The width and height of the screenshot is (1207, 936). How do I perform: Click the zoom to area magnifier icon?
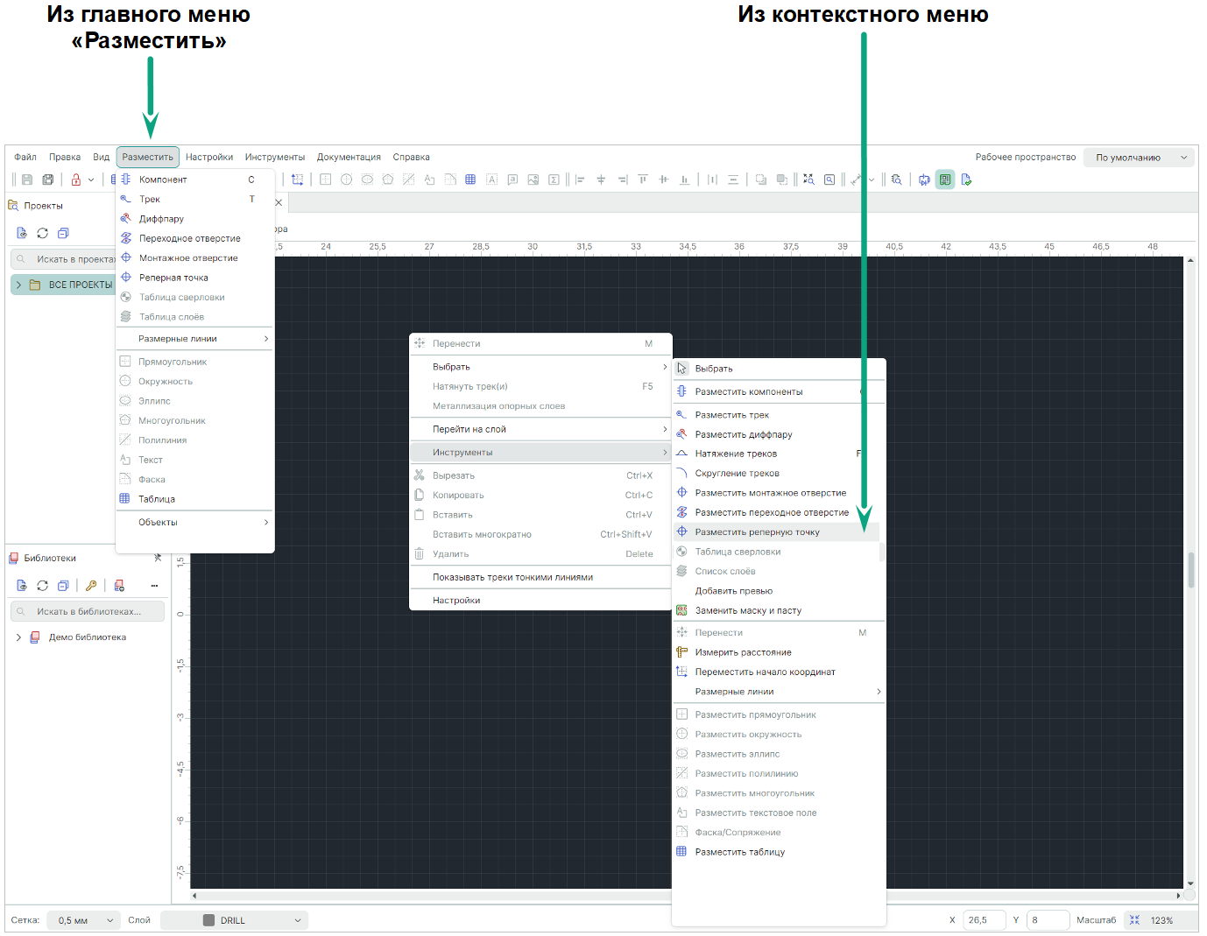coord(829,179)
